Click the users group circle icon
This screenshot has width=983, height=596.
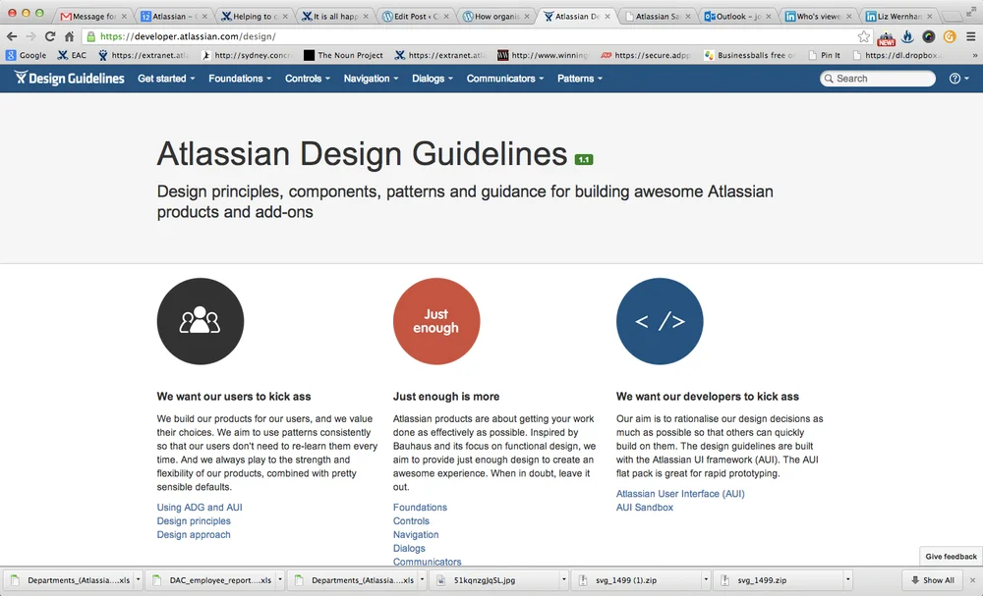(x=200, y=321)
